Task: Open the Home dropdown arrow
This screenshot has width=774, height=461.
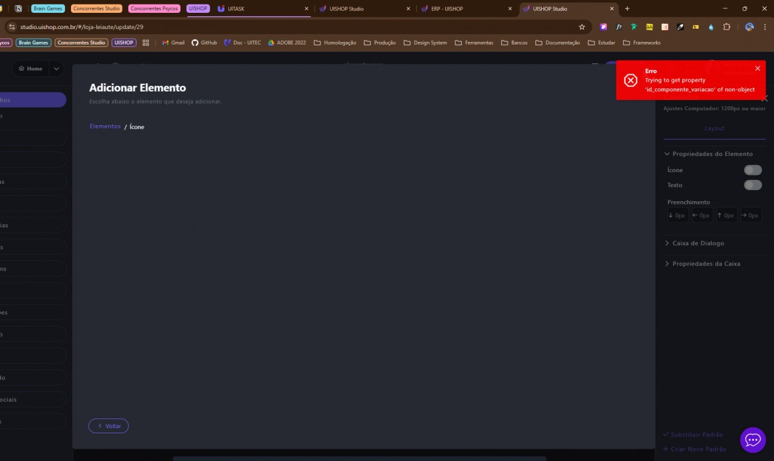Action: click(56, 68)
